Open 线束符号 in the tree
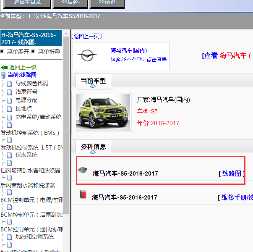Image resolution: width=253 pixels, height=252 pixels. click(26, 92)
